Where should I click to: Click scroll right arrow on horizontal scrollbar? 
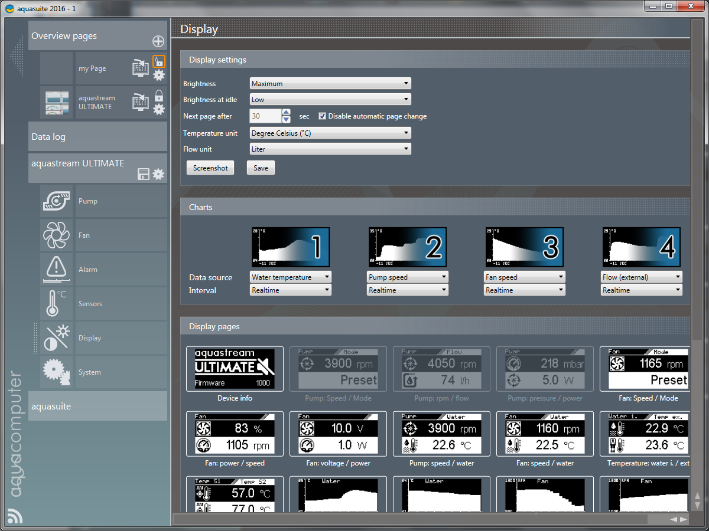pos(684,519)
